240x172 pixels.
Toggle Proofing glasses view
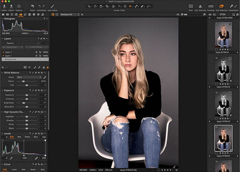click(x=211, y=6)
